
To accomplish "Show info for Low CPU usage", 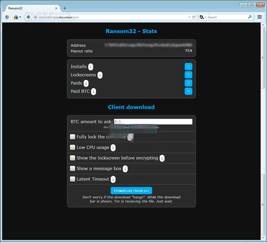I will [x=113, y=148].
